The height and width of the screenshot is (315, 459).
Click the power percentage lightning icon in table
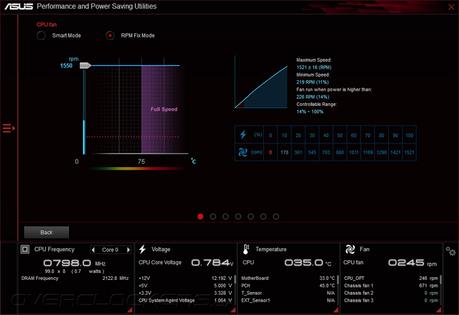pyautogui.click(x=243, y=135)
